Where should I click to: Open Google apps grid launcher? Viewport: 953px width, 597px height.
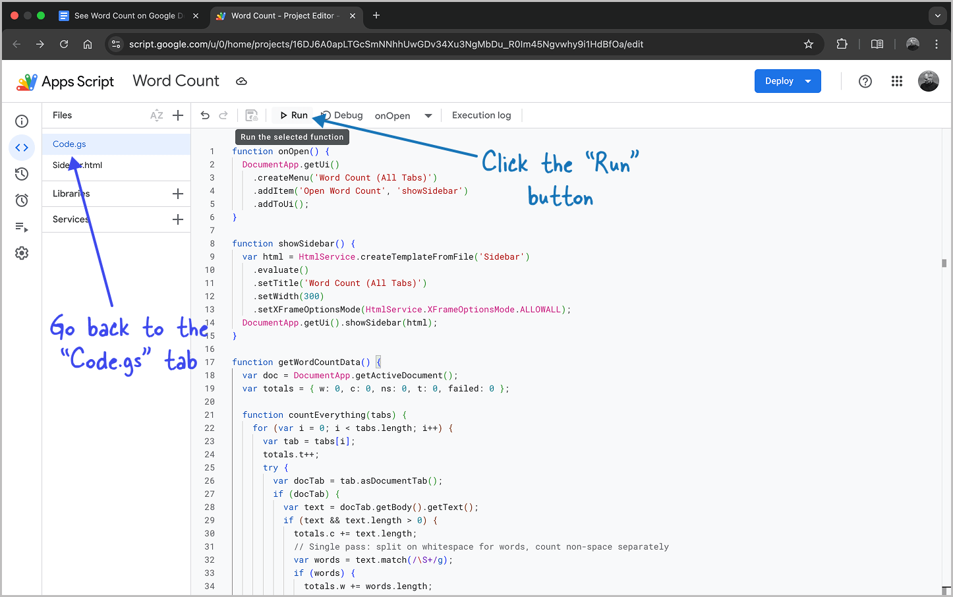tap(897, 81)
